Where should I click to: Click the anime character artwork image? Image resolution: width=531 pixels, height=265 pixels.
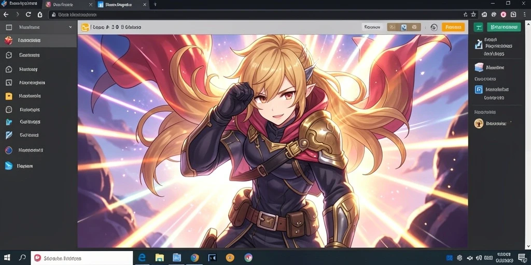[x=273, y=141]
